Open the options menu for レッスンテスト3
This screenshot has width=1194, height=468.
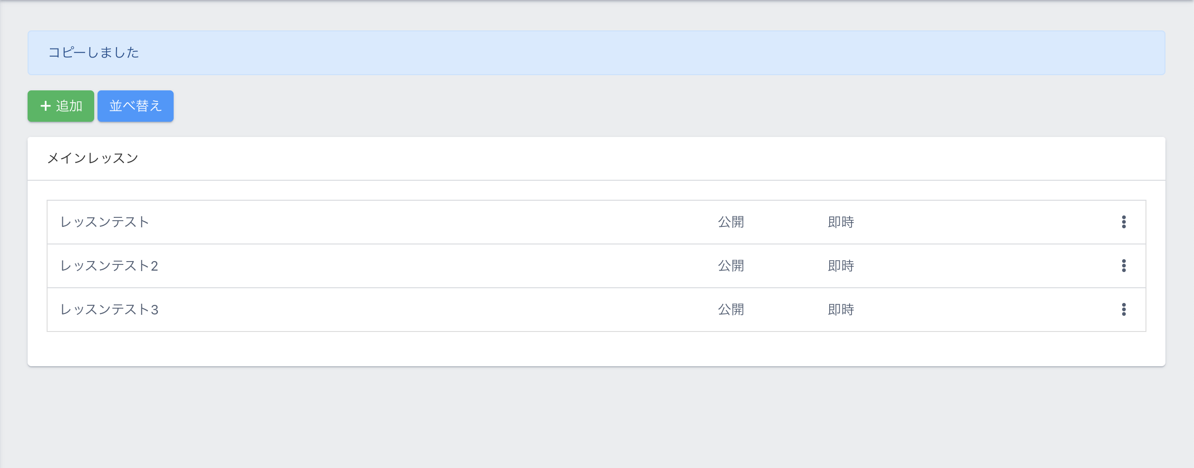coord(1124,310)
